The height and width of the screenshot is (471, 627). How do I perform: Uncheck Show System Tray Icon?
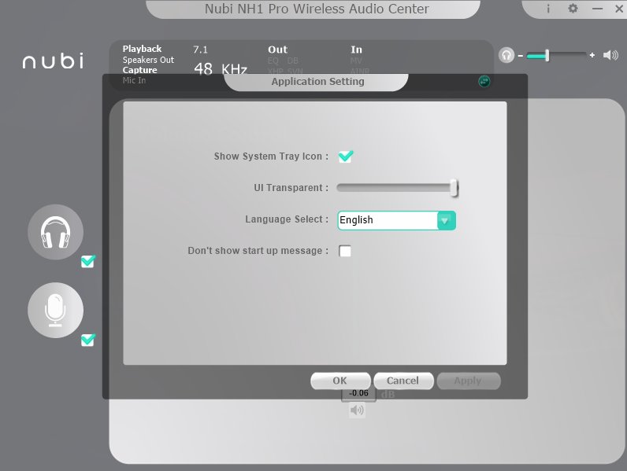pyautogui.click(x=346, y=156)
